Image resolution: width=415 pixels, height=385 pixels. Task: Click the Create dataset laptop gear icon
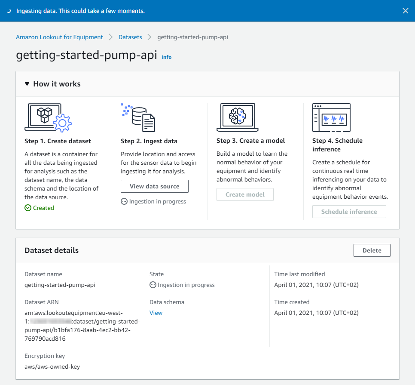(x=48, y=117)
